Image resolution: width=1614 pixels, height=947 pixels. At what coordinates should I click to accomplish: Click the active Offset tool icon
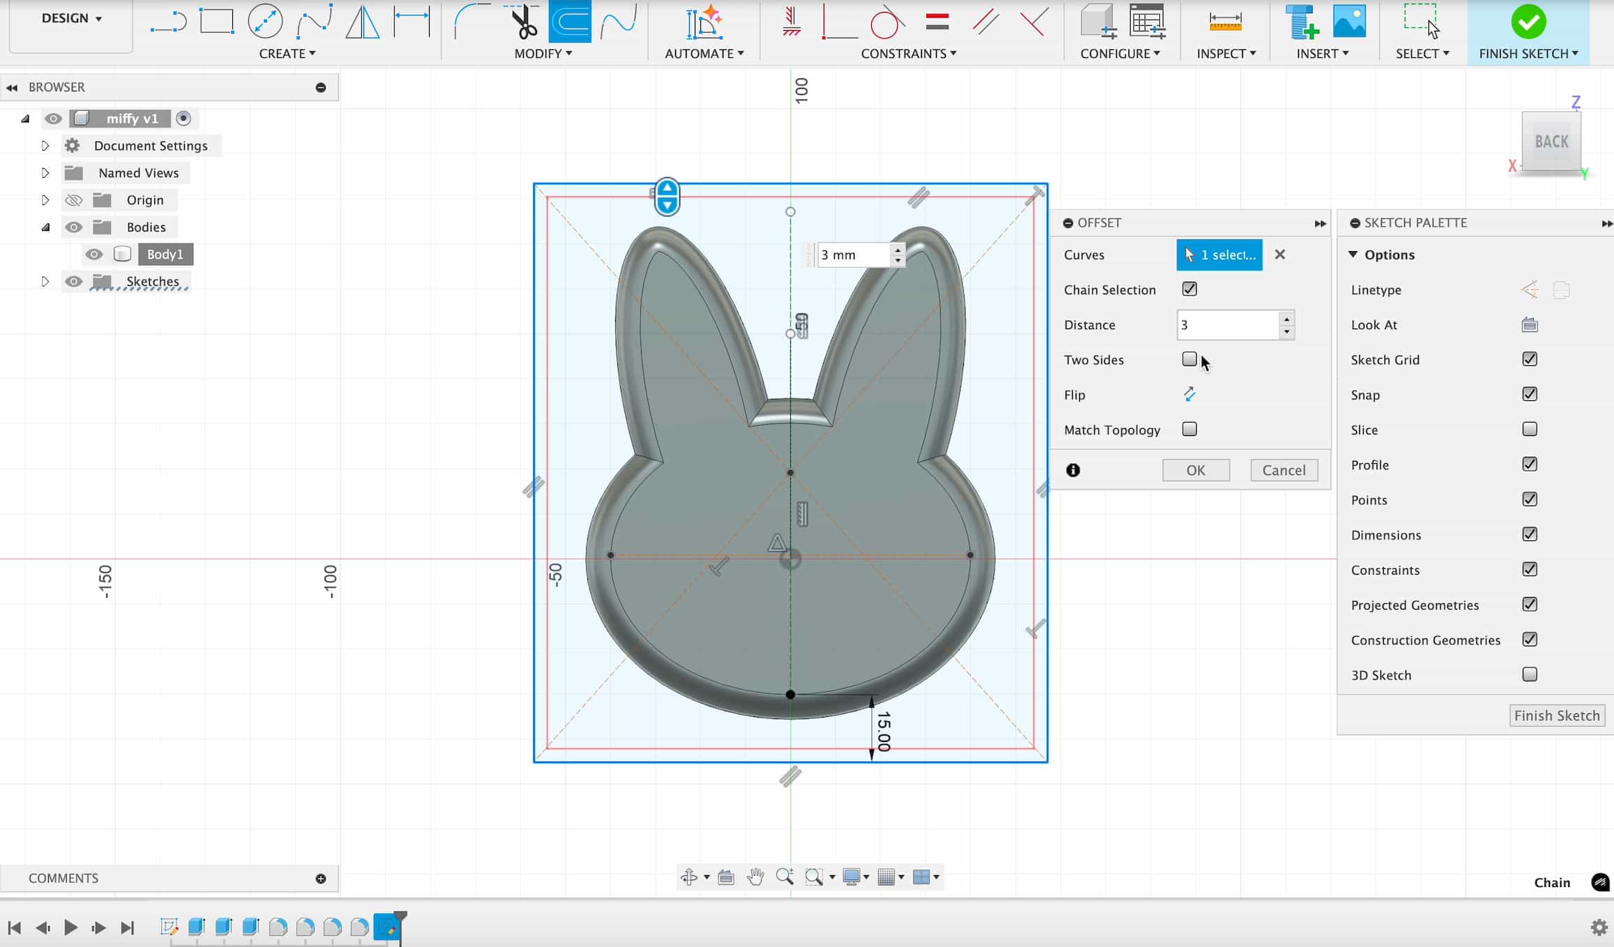pos(570,22)
